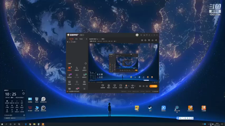The image size is (225, 126).
Task: Select the 全屏1 source row
Action: [77, 42]
